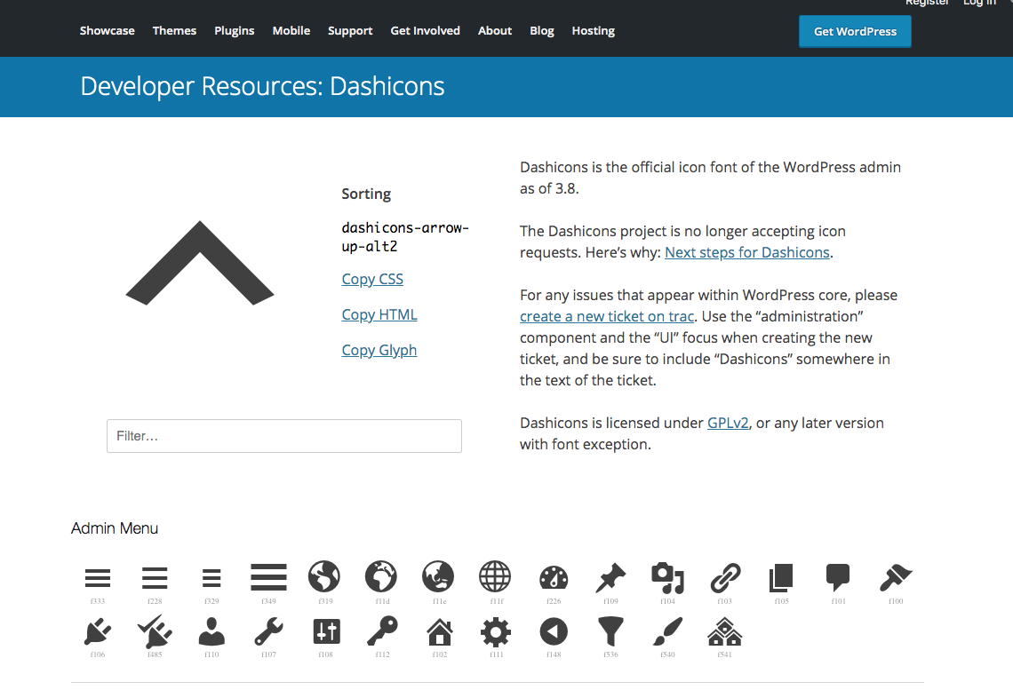Screen dimensions: 1013x690
Task: Select the dashboard gauge icon f226
Action: tap(554, 578)
